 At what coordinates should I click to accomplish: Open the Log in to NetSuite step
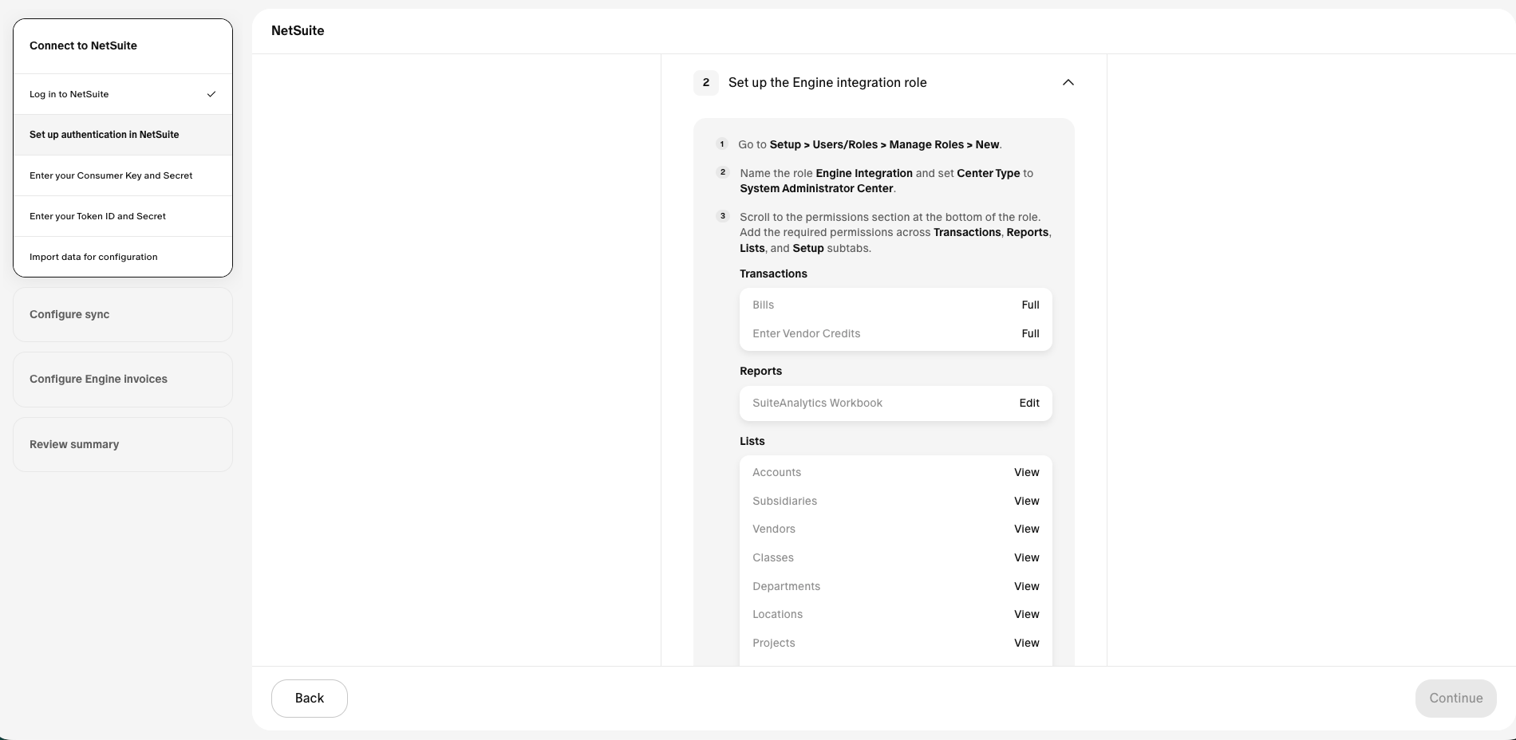[123, 94]
